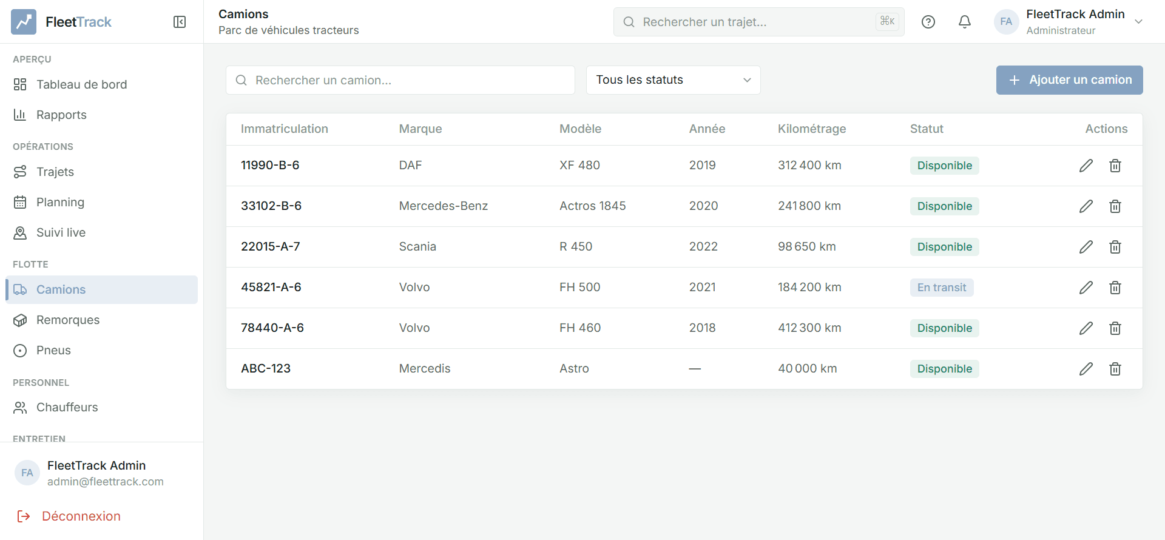Screen dimensions: 1165x540
Task: Click FH 500 model cell
Action: point(580,288)
